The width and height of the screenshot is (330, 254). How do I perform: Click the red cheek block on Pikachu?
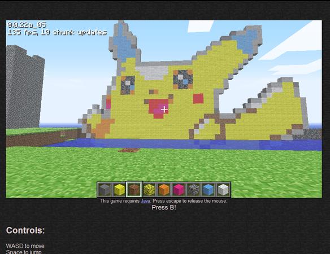[198, 99]
